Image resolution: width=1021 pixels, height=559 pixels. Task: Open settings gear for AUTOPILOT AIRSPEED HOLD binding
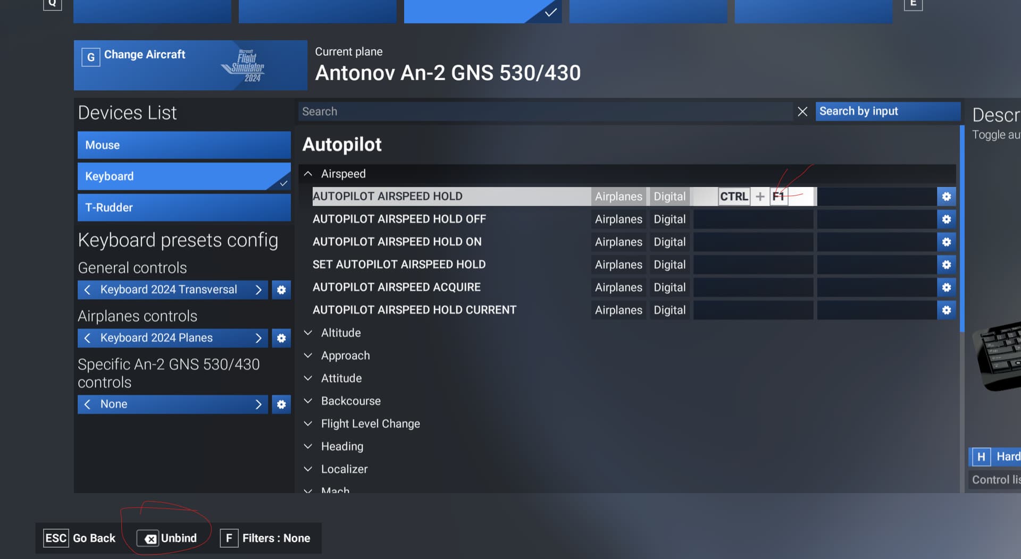pos(947,196)
